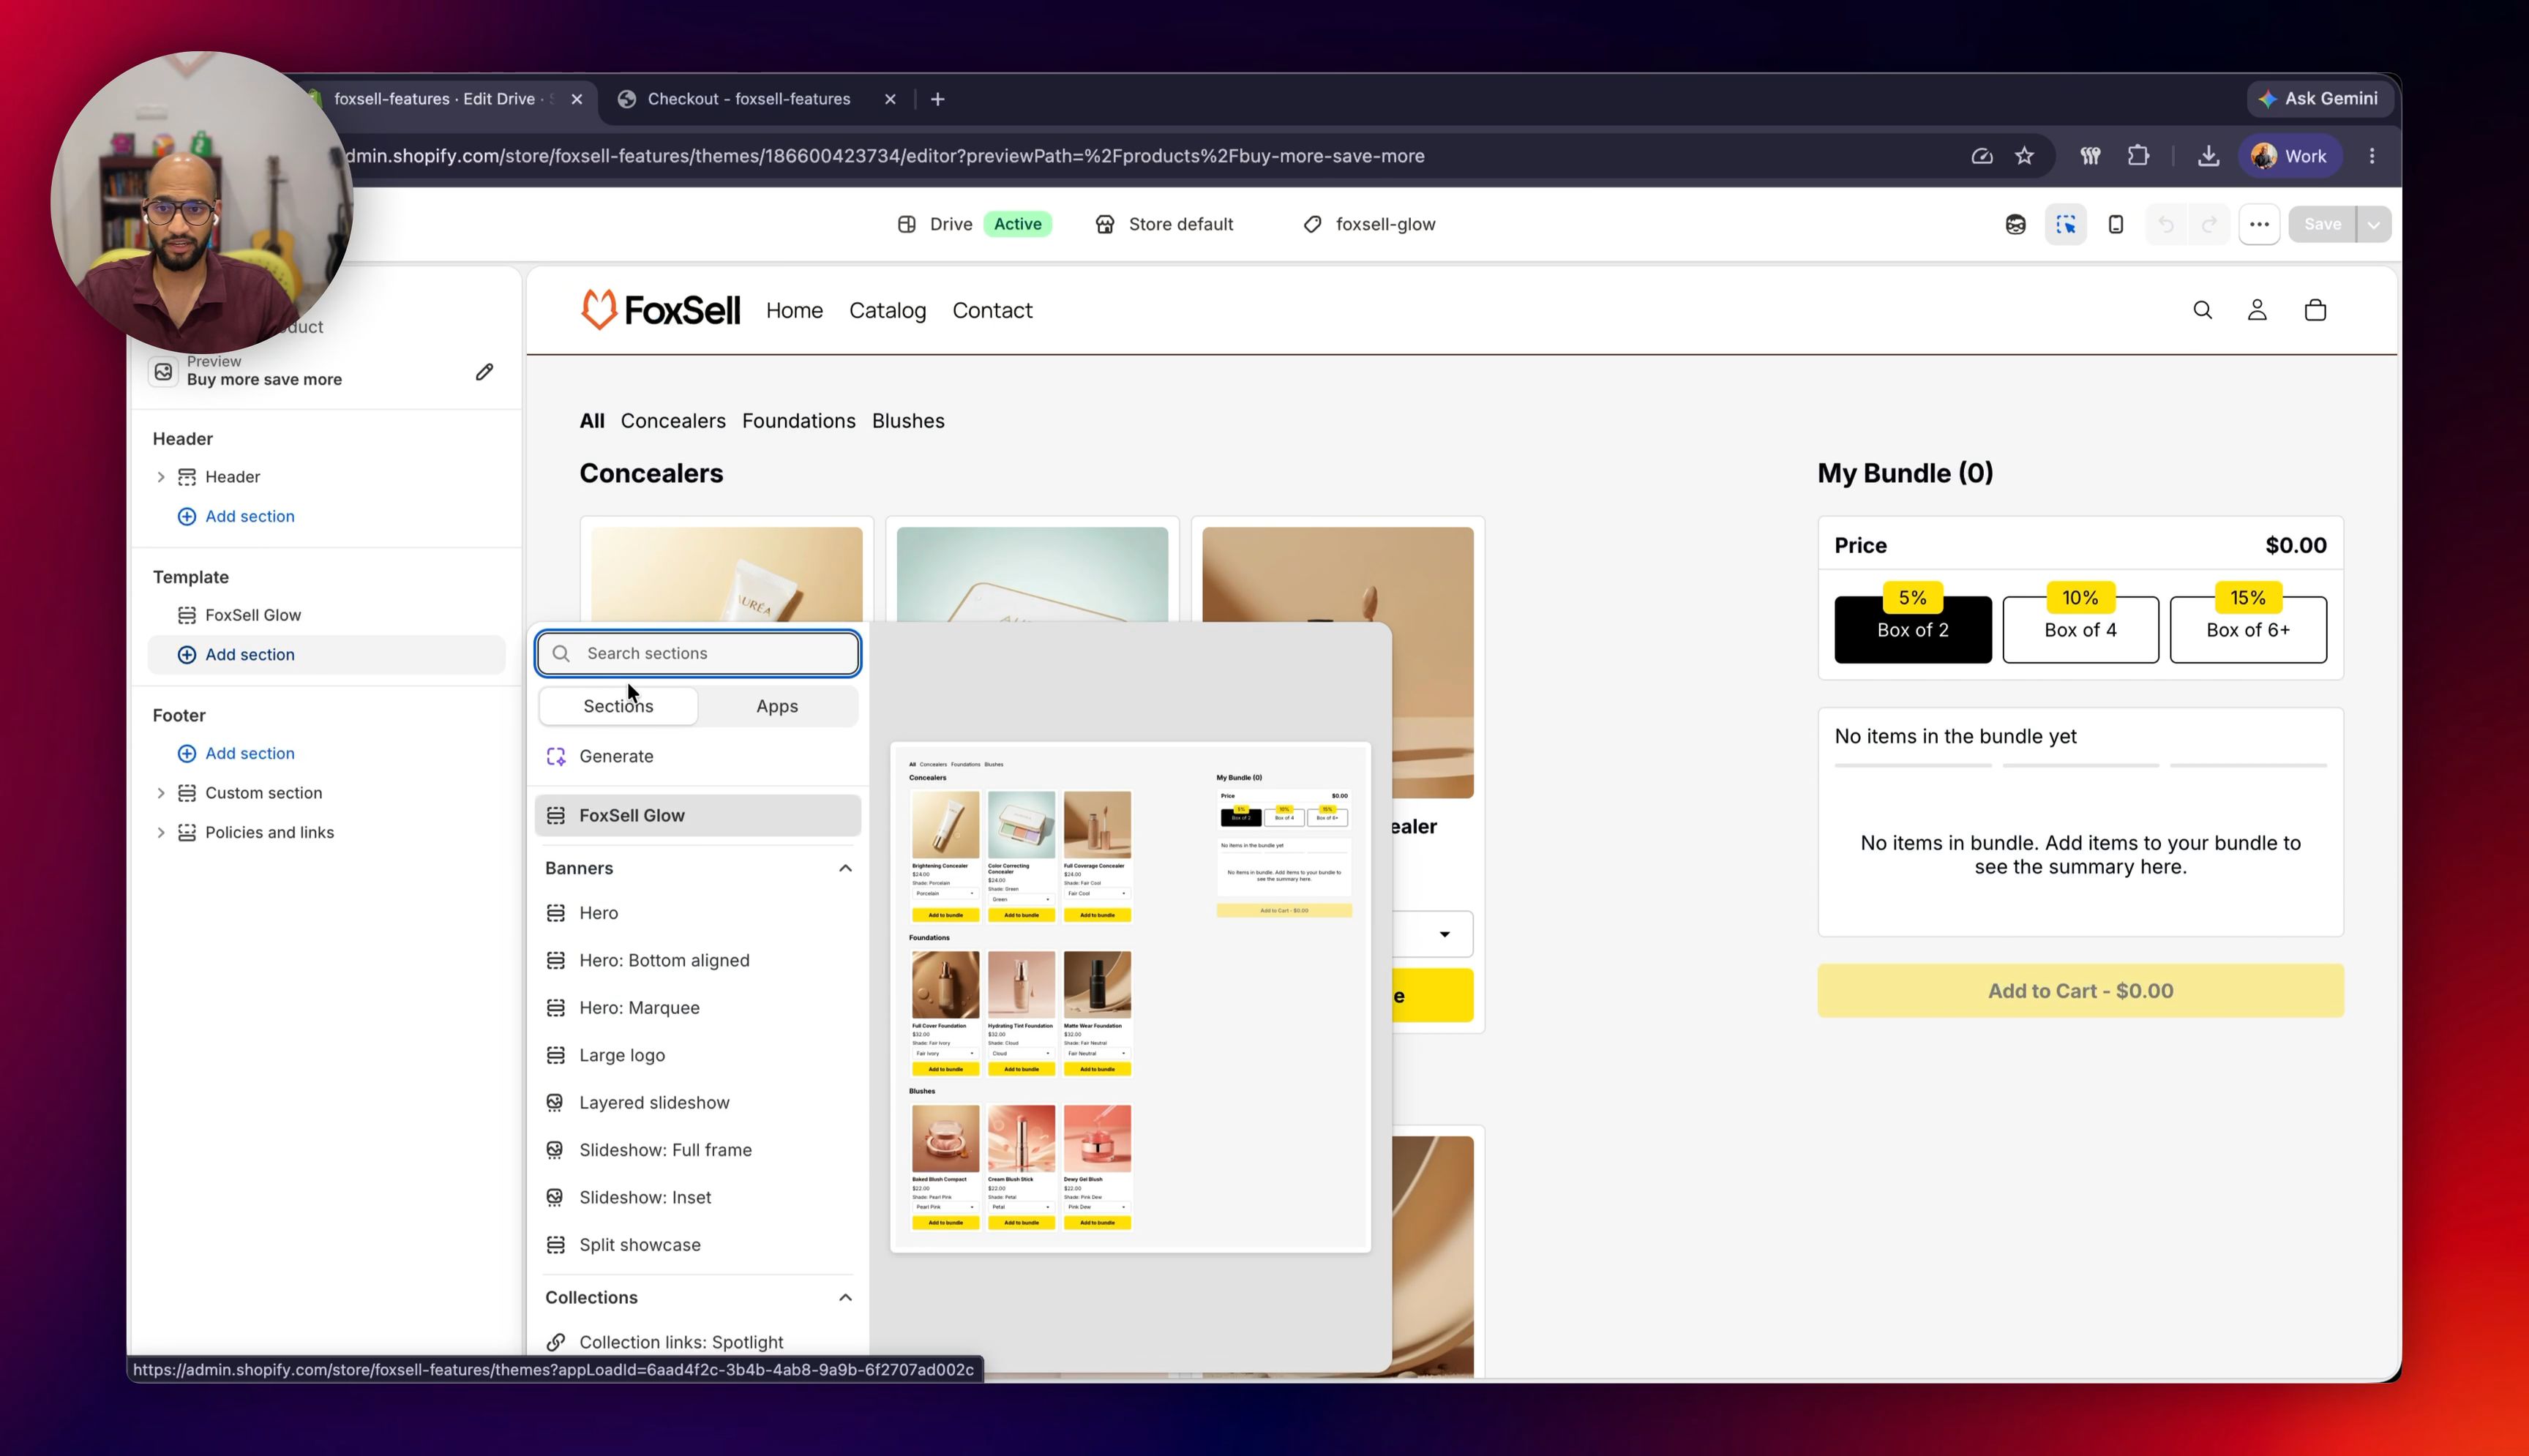Bookmark this page with the star icon

coord(2024,156)
